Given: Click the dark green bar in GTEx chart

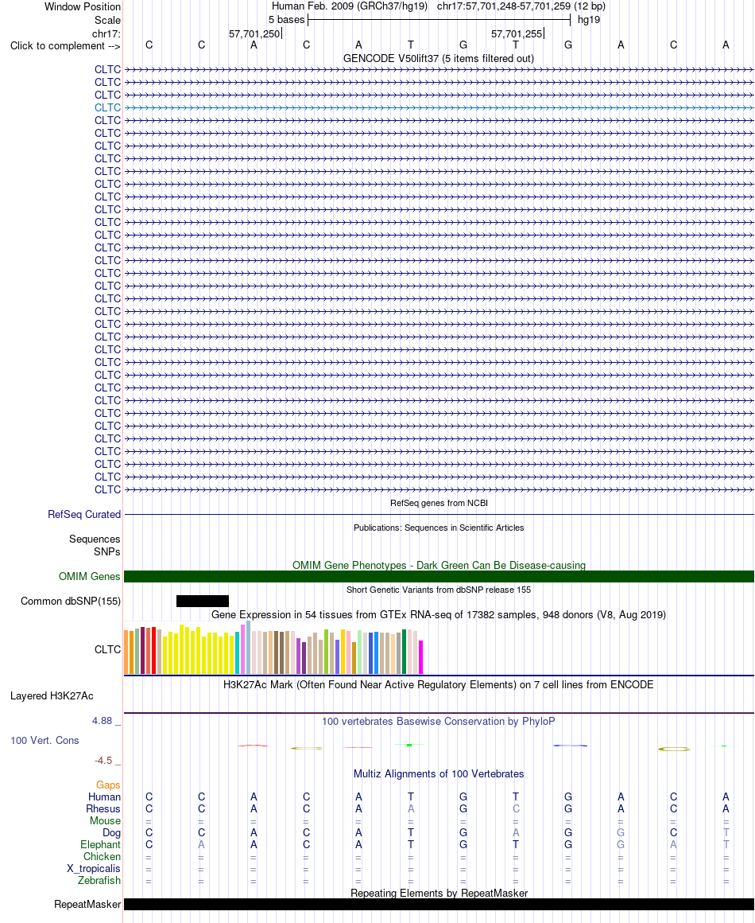Looking at the screenshot, I should pyautogui.click(x=405, y=652).
